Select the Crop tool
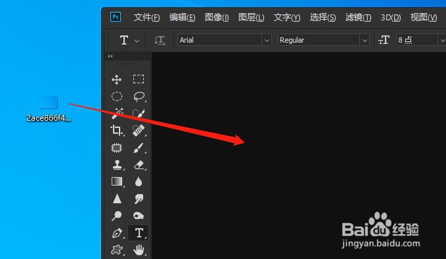The width and height of the screenshot is (446, 259). click(117, 130)
